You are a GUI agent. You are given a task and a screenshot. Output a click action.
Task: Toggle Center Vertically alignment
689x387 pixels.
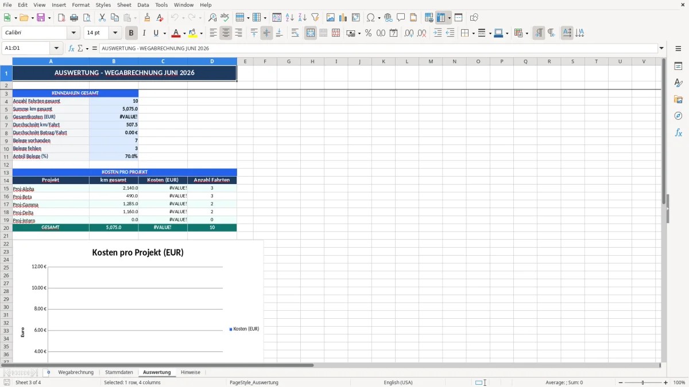(x=266, y=33)
